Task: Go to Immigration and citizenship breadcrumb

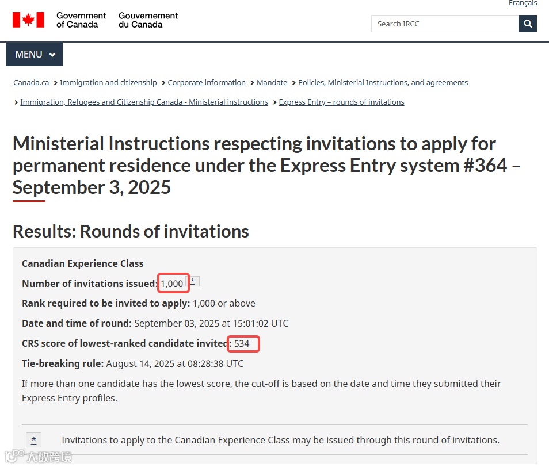Action: [x=108, y=83]
